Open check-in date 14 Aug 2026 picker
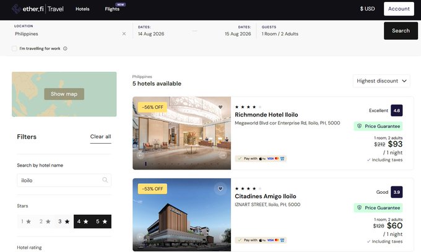Viewport: 421px width, 252px height. pos(151,34)
